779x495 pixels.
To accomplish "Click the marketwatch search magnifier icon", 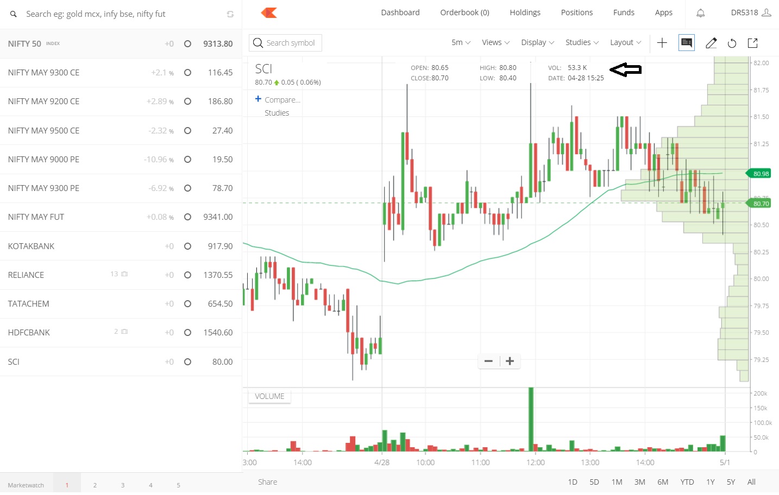I will pyautogui.click(x=13, y=14).
